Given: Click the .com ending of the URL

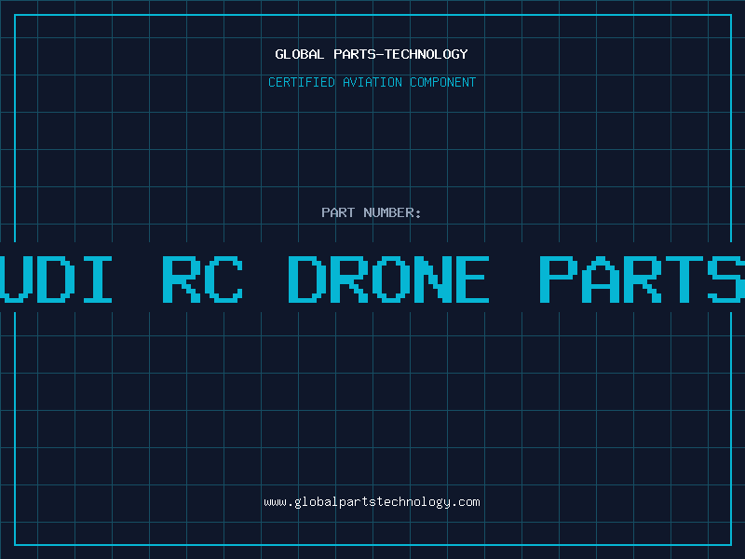Looking at the screenshot, I should click(465, 502).
